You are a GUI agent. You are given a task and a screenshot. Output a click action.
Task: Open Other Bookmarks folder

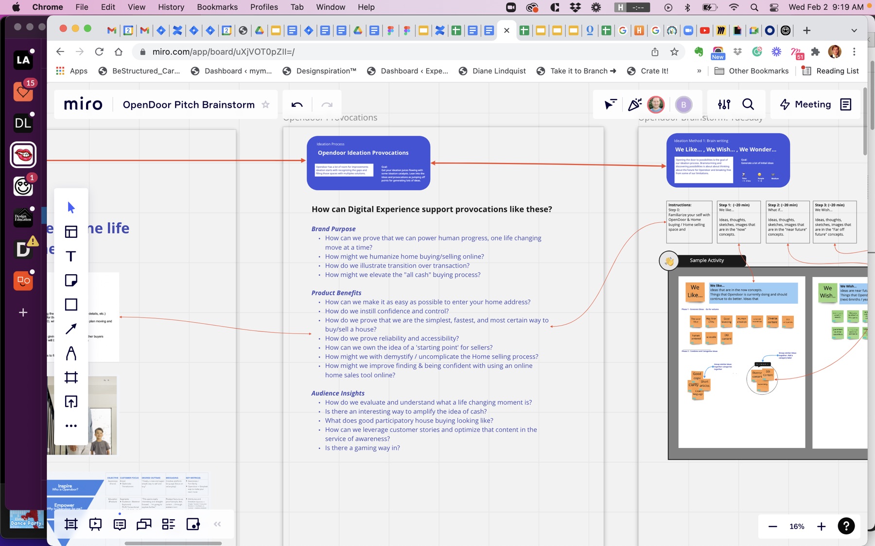pos(752,71)
